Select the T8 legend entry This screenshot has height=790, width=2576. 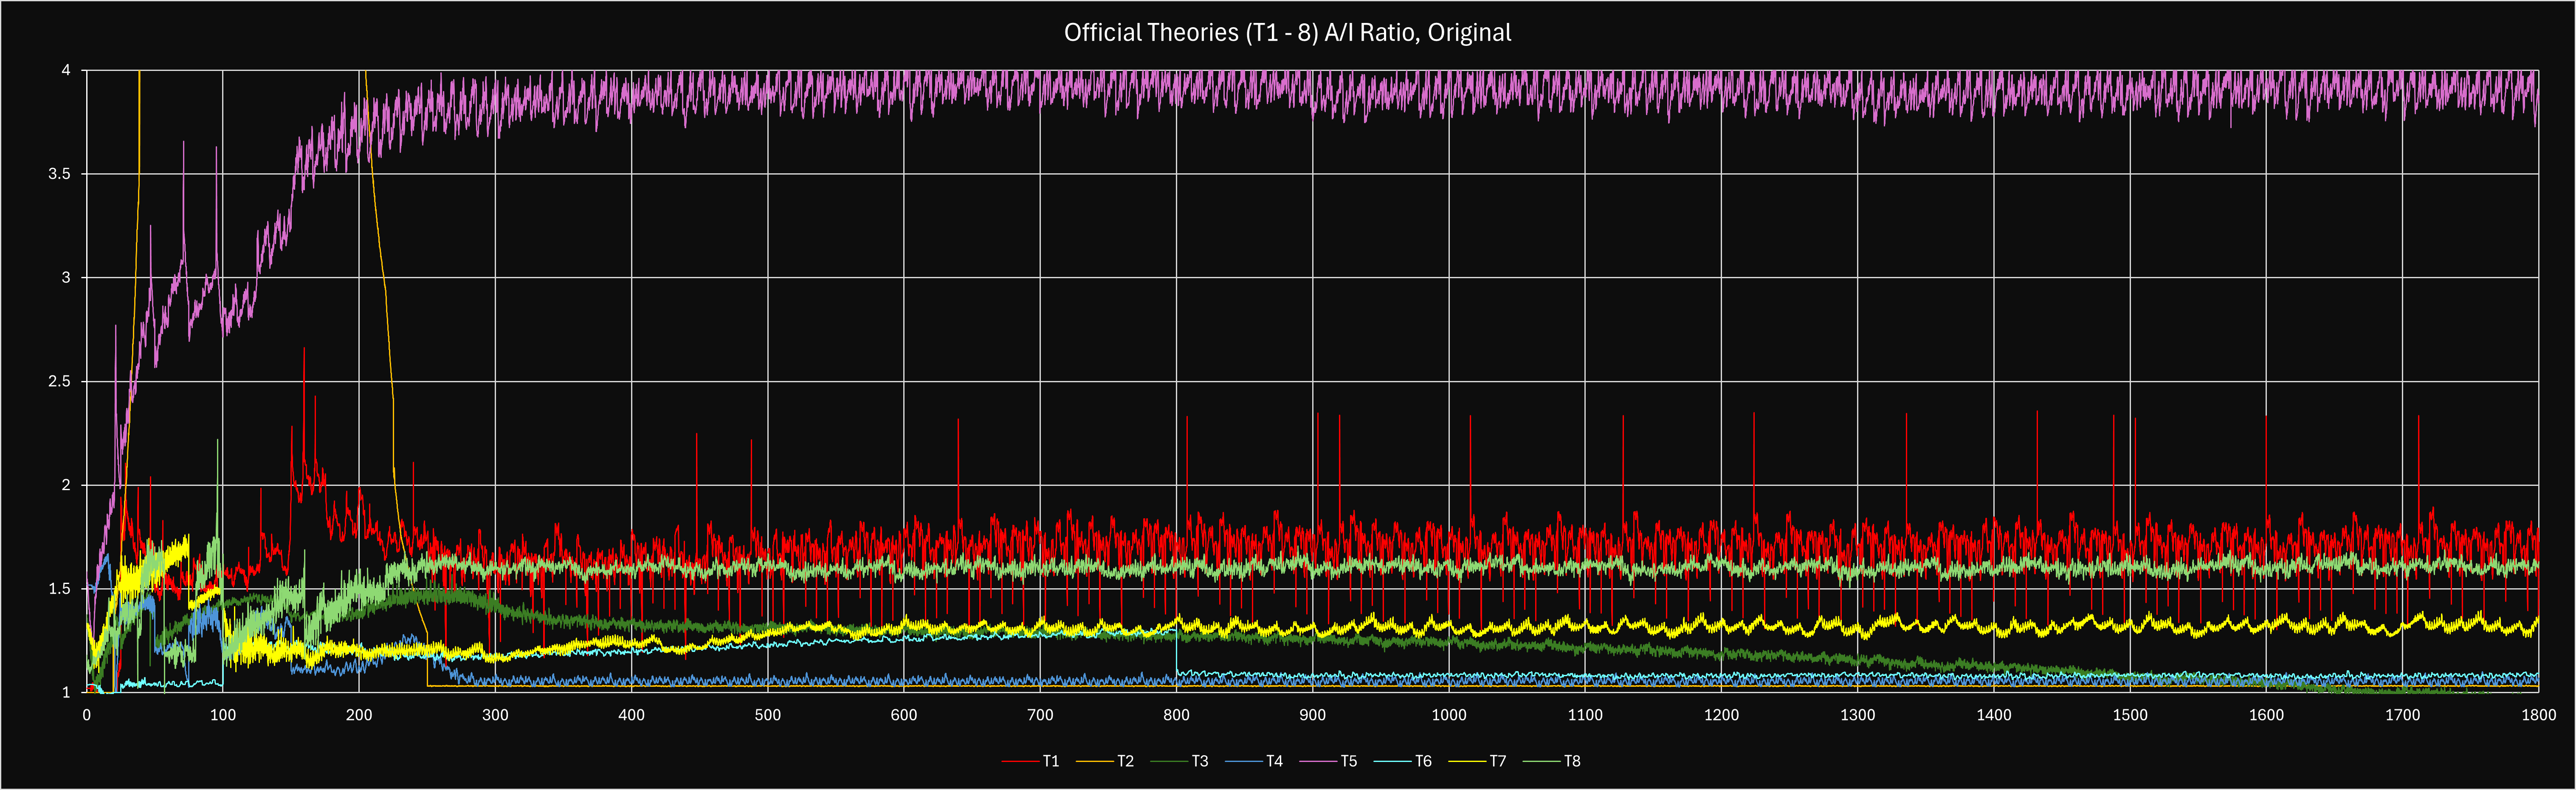tap(1552, 761)
